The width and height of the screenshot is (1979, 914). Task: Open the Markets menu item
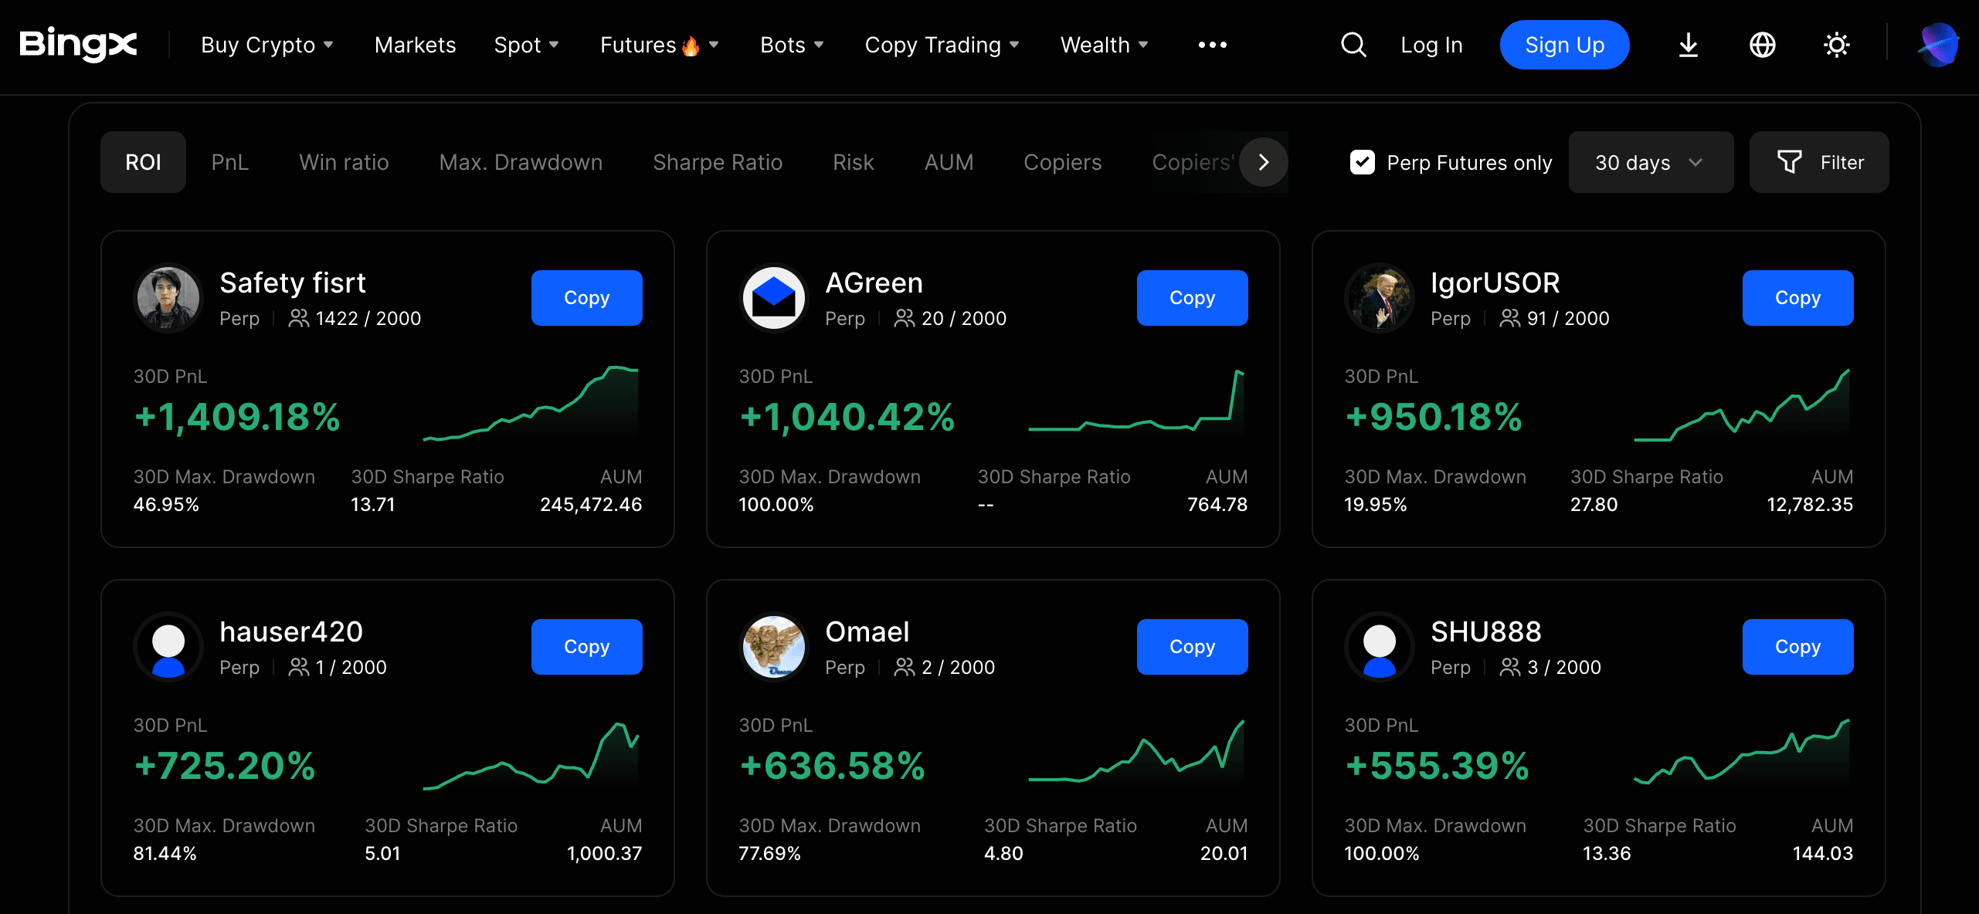point(415,45)
